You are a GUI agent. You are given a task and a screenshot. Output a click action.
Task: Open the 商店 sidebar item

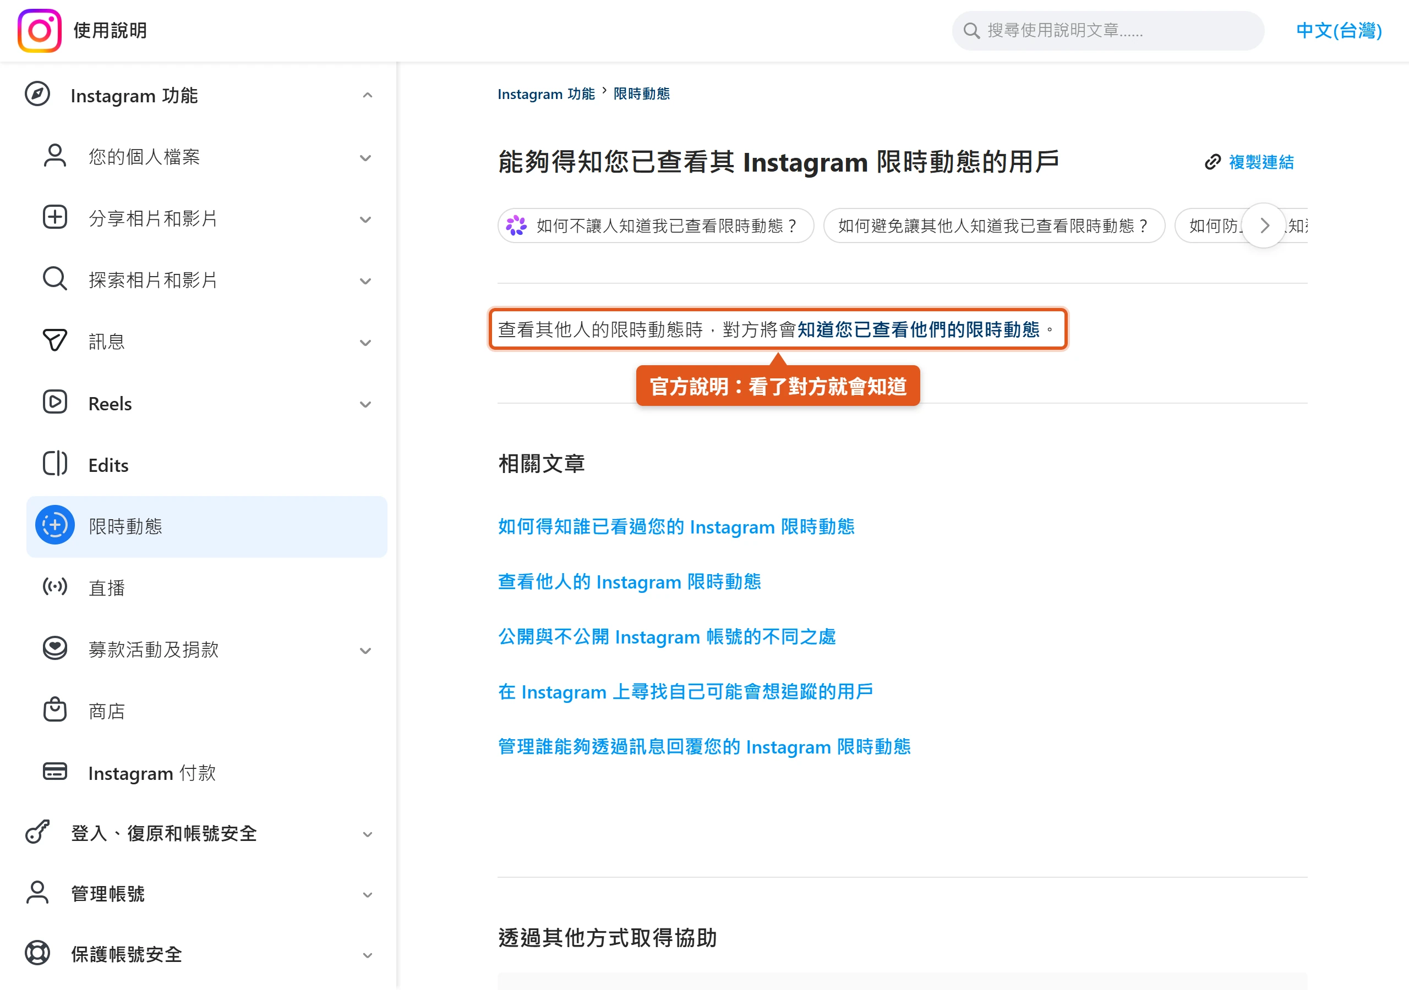pos(207,711)
